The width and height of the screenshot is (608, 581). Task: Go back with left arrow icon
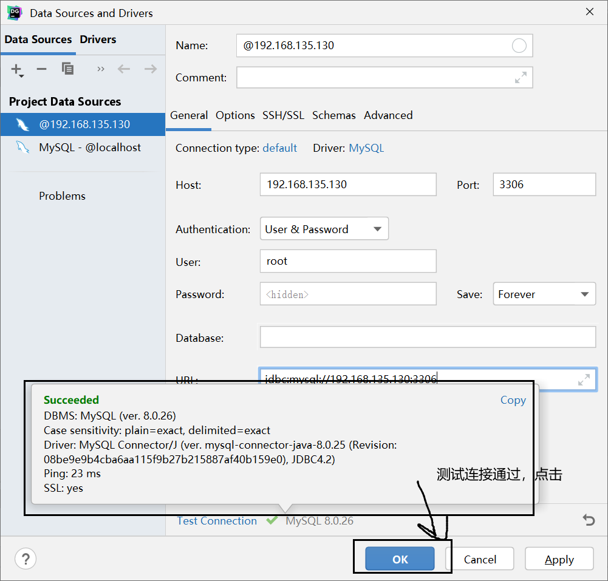pos(124,69)
